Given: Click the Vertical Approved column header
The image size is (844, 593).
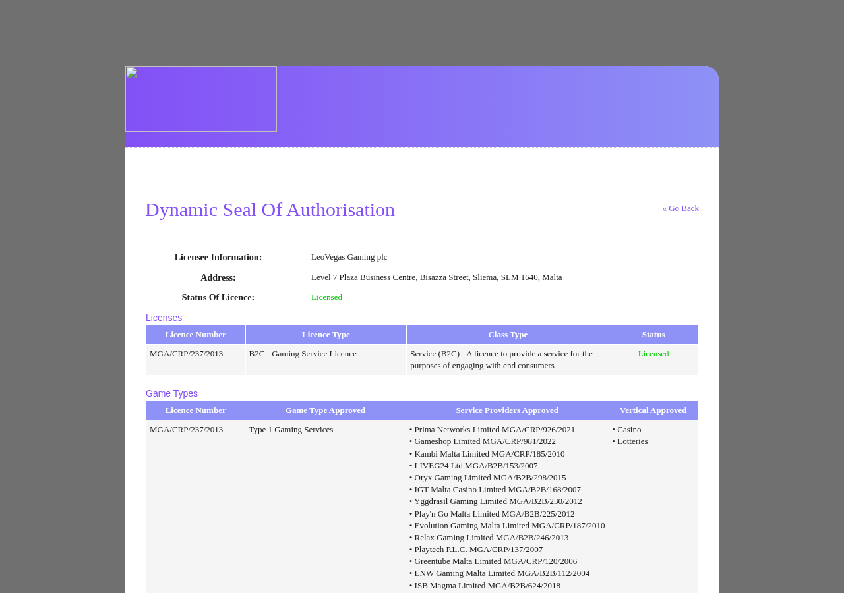Looking at the screenshot, I should click(x=653, y=410).
